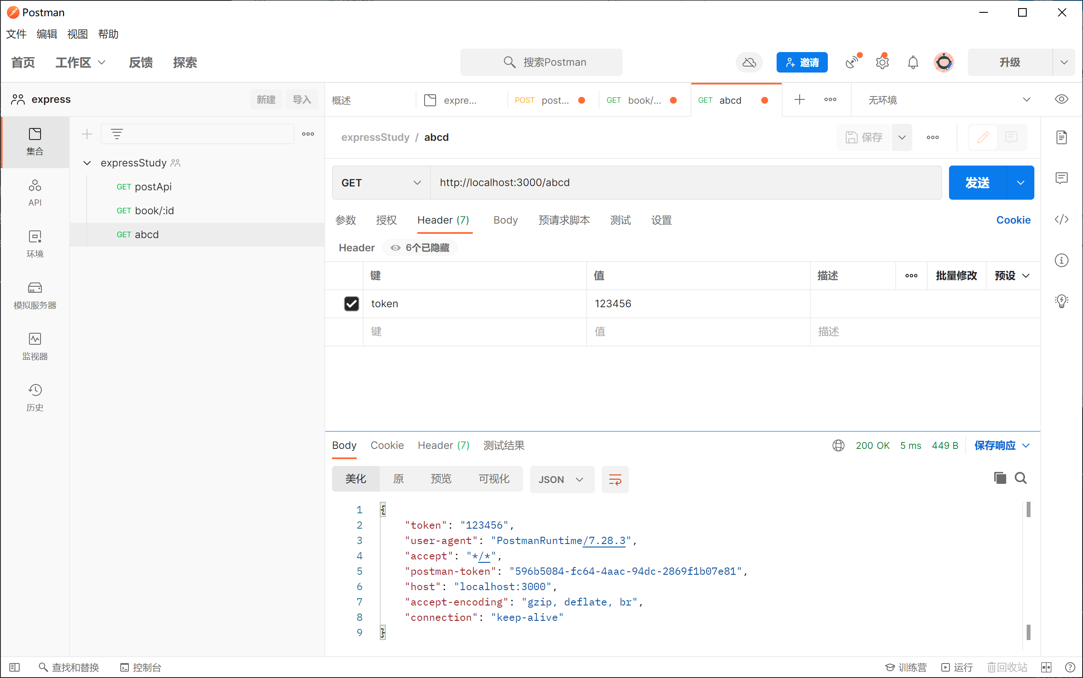1083x678 pixels.
Task: Open a new request tab with the plus icon
Action: click(x=800, y=99)
